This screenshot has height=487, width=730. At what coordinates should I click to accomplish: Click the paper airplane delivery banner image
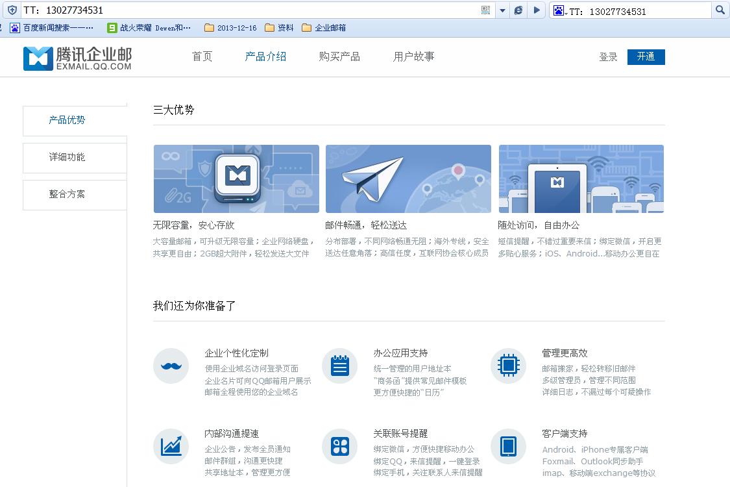(x=408, y=179)
